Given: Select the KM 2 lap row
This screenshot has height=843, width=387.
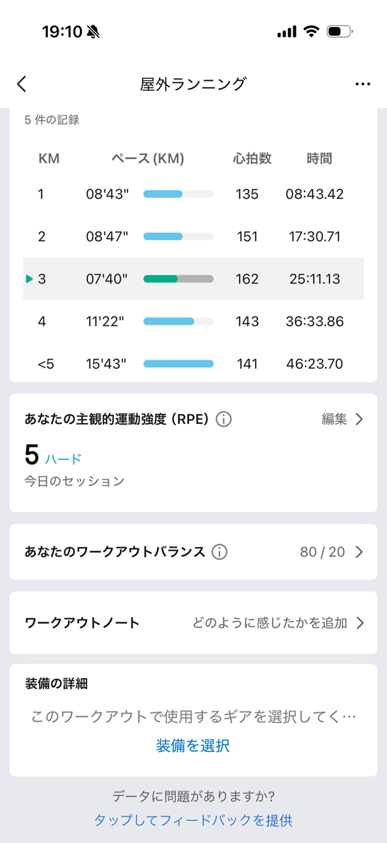Looking at the screenshot, I should tap(193, 236).
